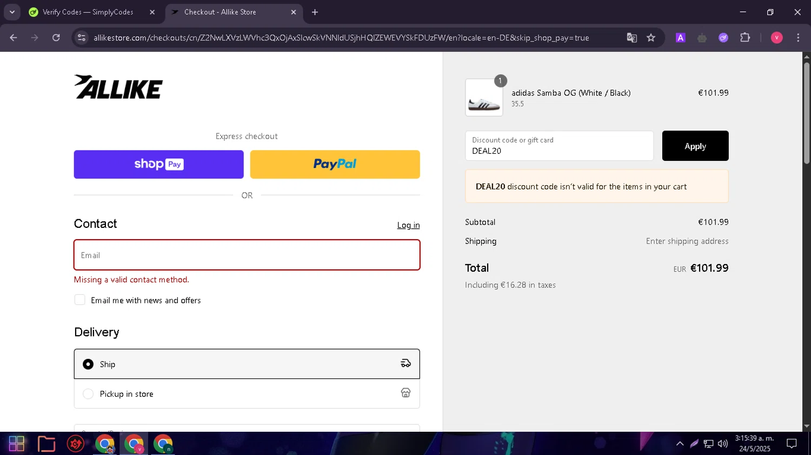Click the feather pen tray icon
Screen dimensions: 811x455
click(694, 444)
